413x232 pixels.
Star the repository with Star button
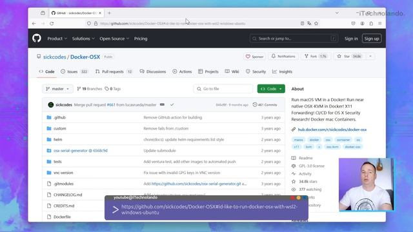click(x=350, y=56)
